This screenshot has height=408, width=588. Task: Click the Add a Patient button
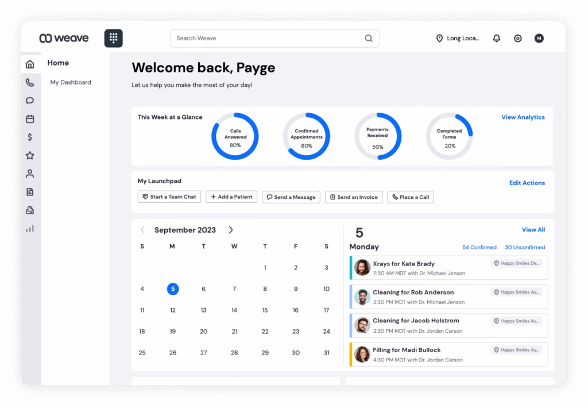click(231, 197)
